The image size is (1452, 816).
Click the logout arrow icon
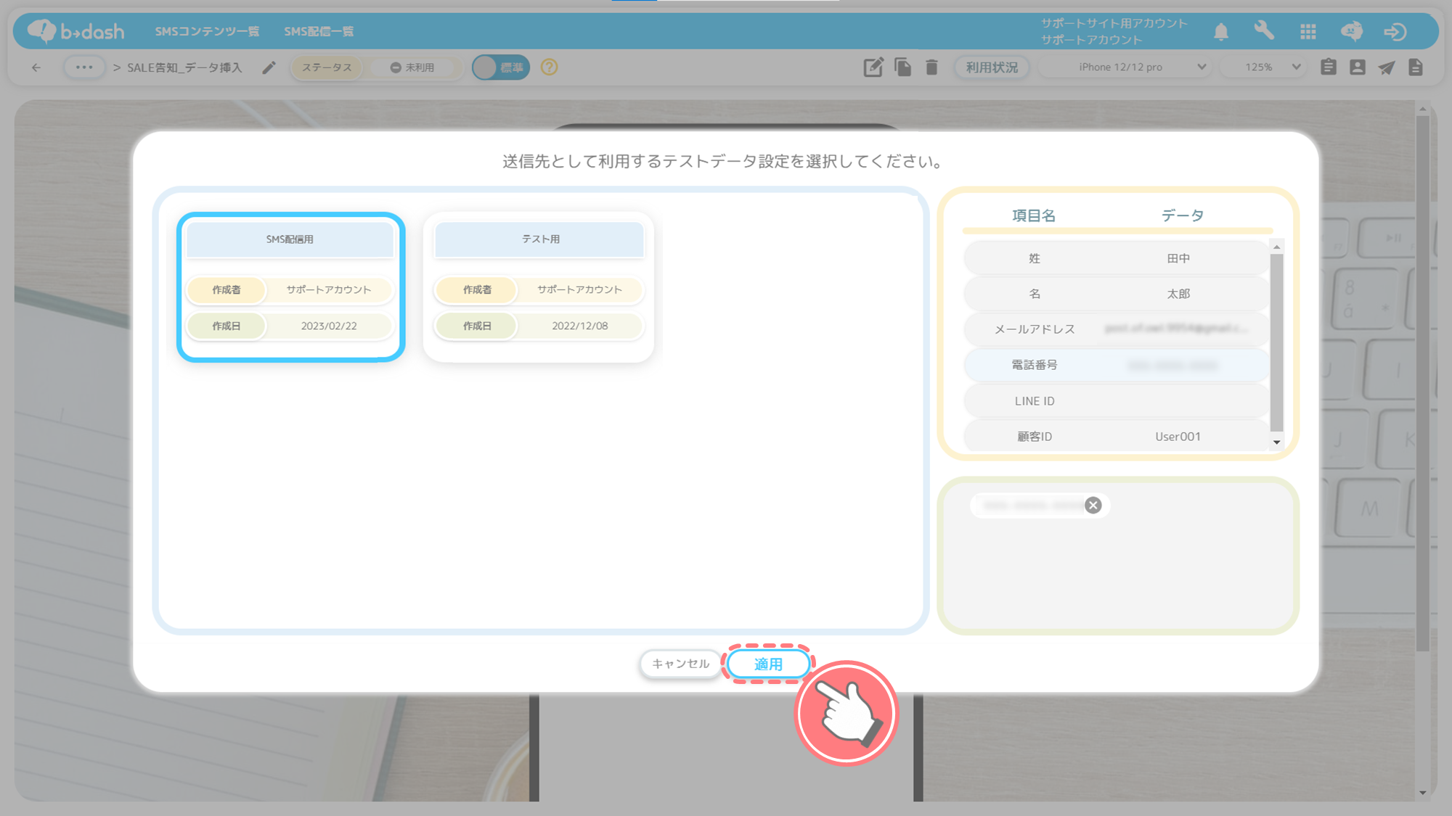pyautogui.click(x=1395, y=32)
